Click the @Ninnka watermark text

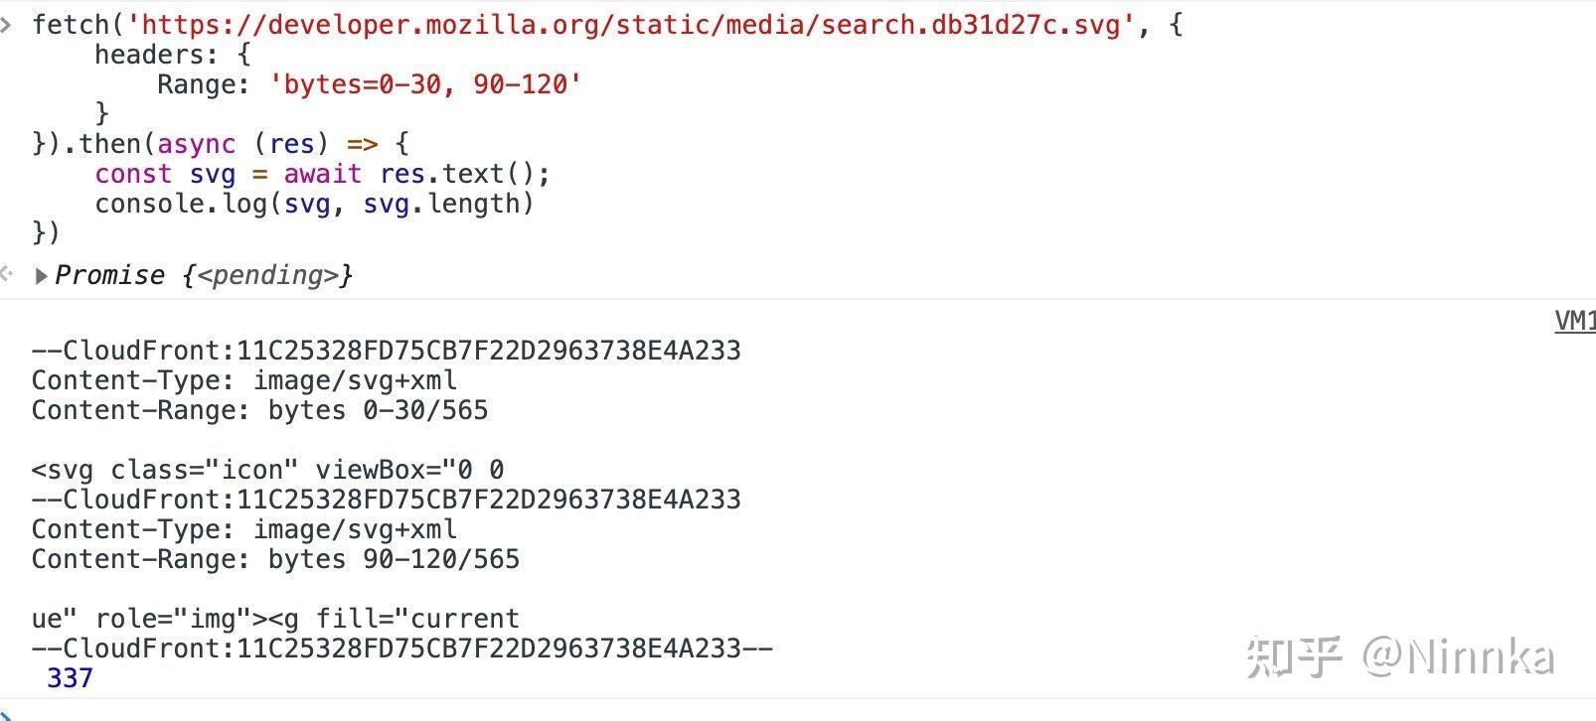(1457, 657)
